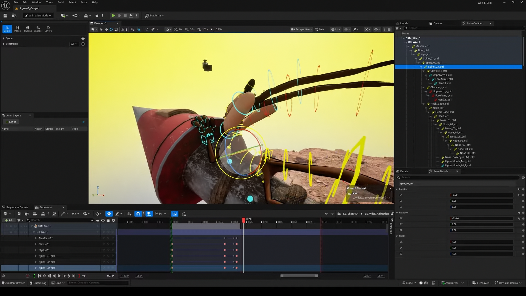Add a new anim Layer
This screenshot has height=296, width=526.
(11, 122)
